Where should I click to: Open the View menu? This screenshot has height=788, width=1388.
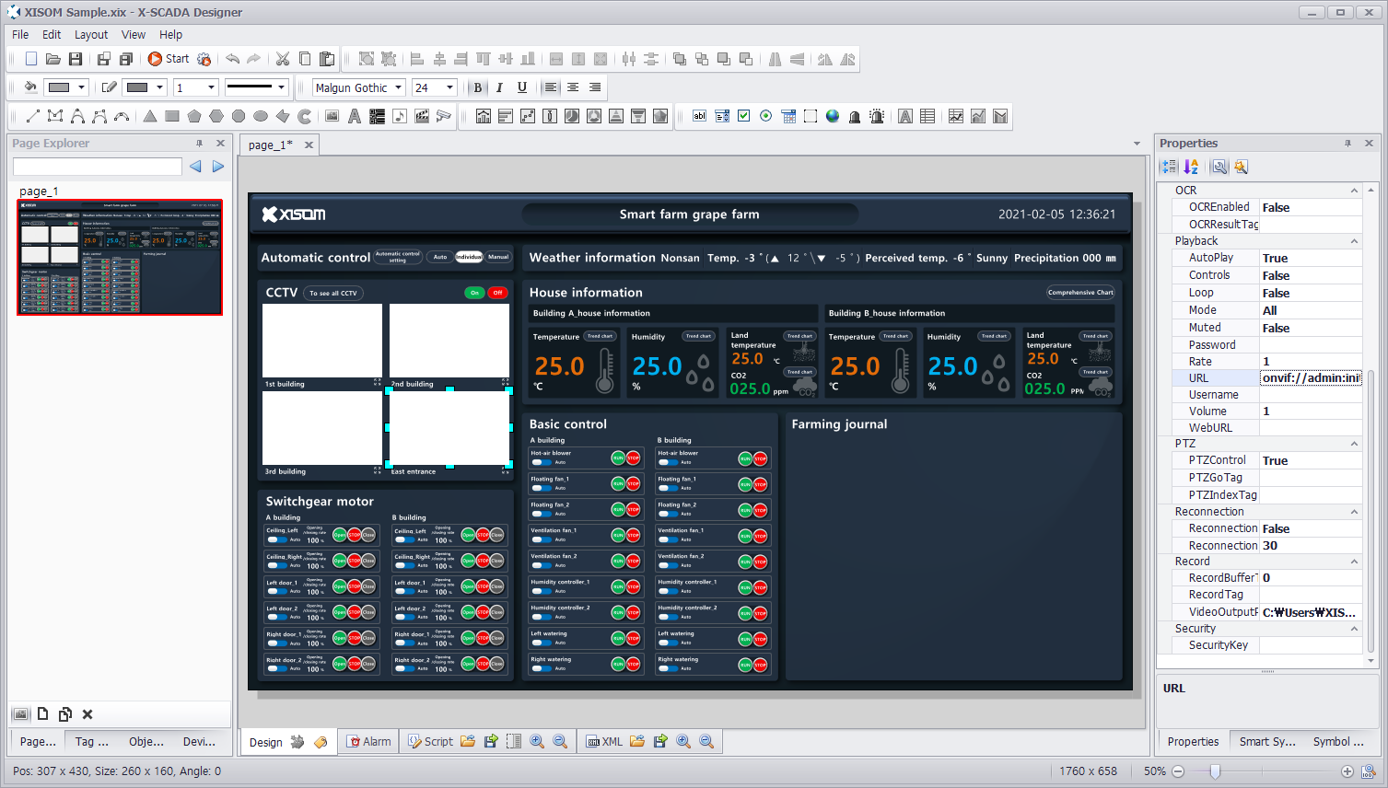[x=134, y=34]
